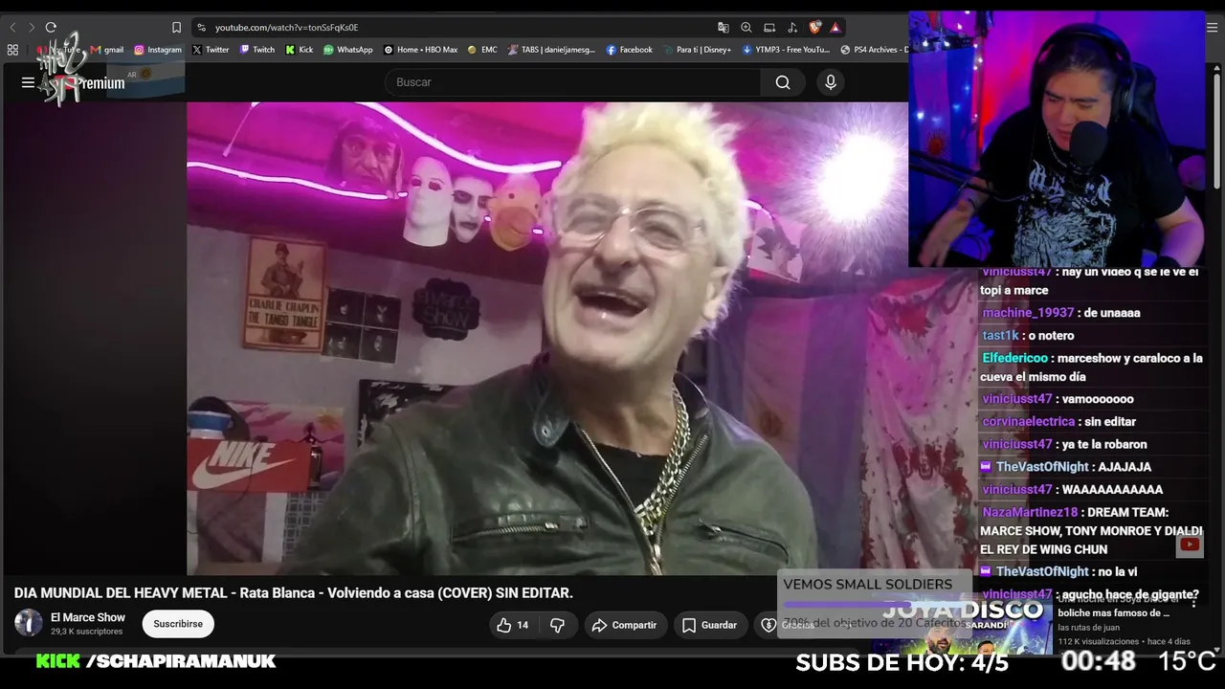Click the Cafecitos goal progress bar
This screenshot has height=689, width=1225.
coord(874,605)
